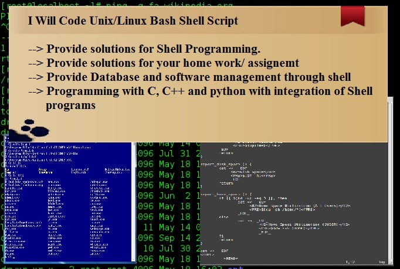This screenshot has height=269, width=400.
Task: Select the "Programming with C, C++ and python" line
Action: (209, 91)
